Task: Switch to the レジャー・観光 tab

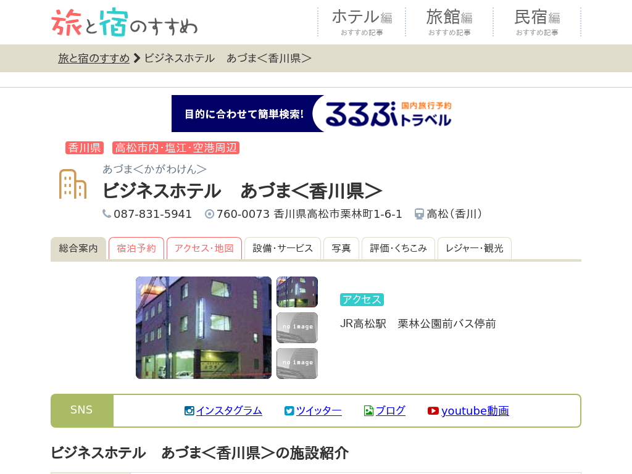Action: click(x=475, y=248)
